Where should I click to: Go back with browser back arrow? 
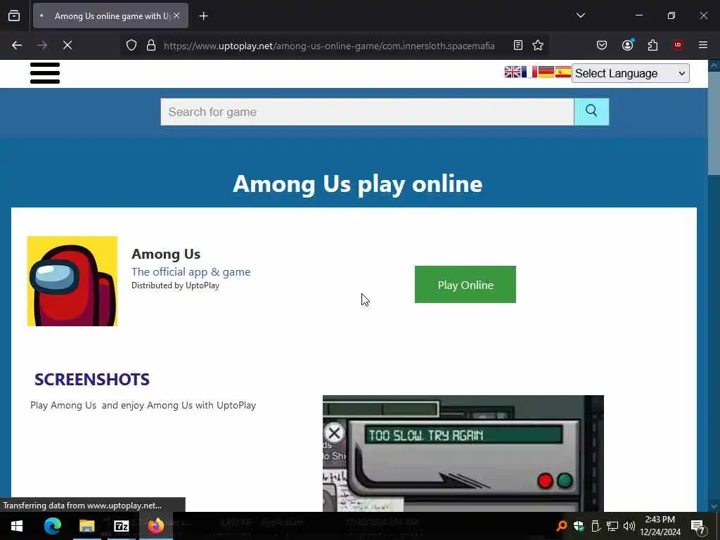pyautogui.click(x=17, y=45)
